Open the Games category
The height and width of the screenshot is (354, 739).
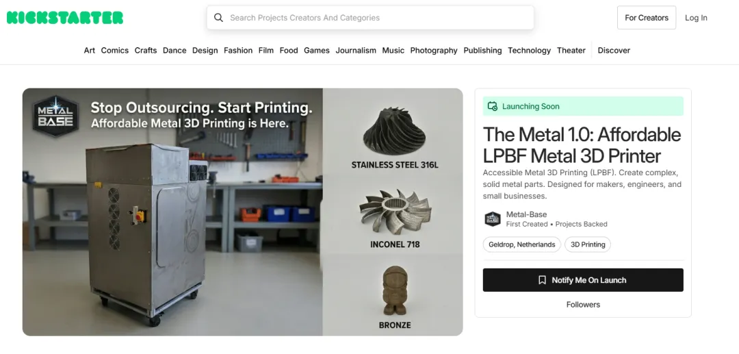tap(317, 50)
